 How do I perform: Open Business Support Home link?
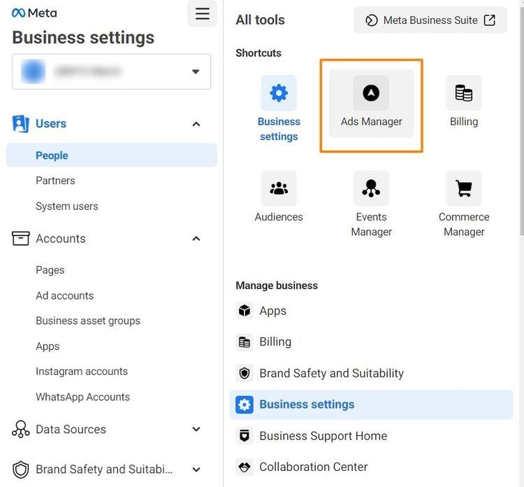pos(323,436)
